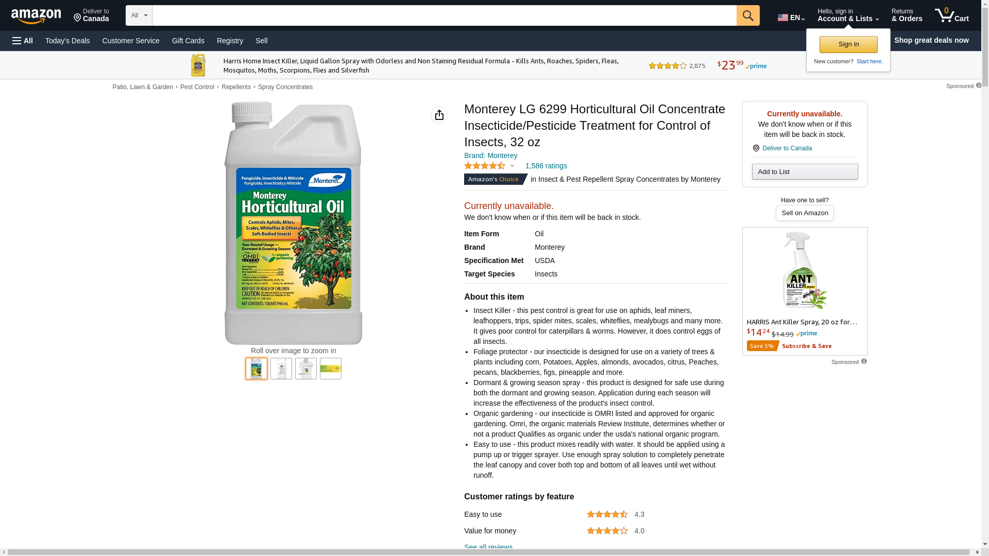Open Today's Deals in the nav bar
The height and width of the screenshot is (556, 989).
67,41
